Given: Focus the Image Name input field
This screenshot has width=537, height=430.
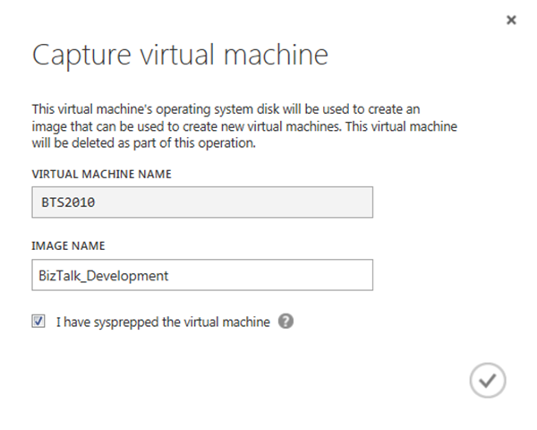Looking at the screenshot, I should click(x=201, y=276).
